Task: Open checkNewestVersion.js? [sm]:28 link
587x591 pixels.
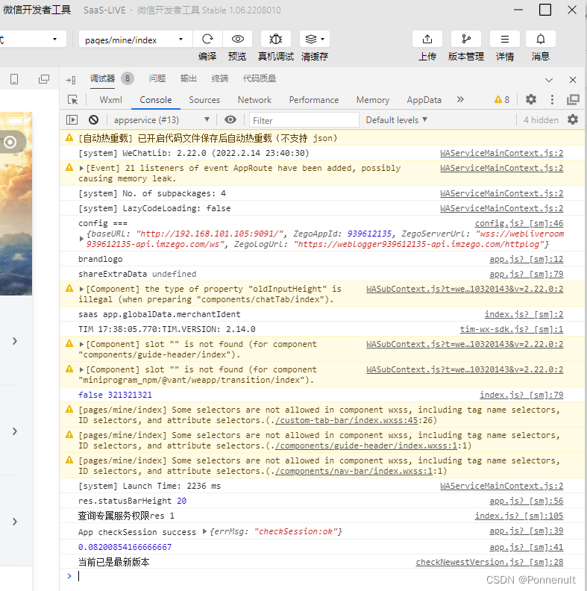Action: coord(489,562)
